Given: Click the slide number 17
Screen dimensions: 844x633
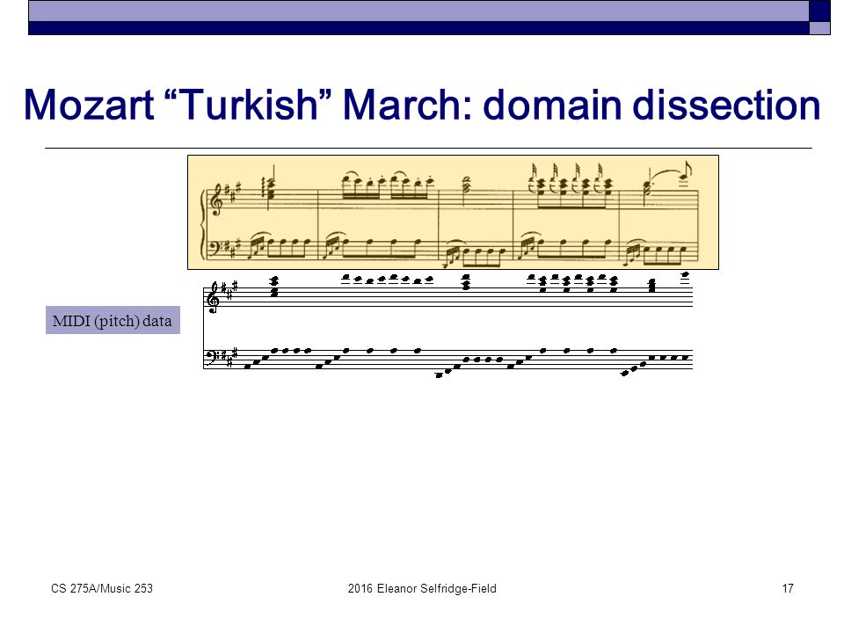Looking at the screenshot, I should [788, 588].
